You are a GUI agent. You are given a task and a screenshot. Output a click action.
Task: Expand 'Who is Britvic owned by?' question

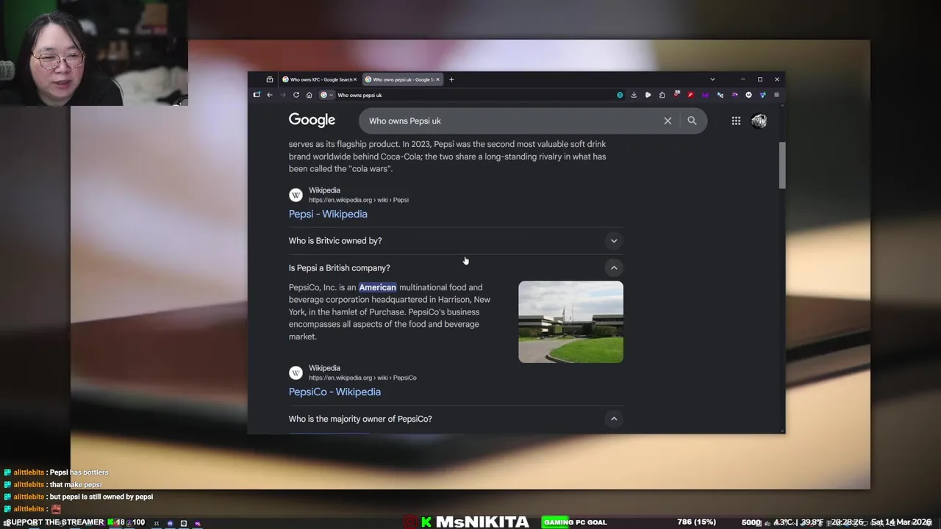(x=456, y=241)
